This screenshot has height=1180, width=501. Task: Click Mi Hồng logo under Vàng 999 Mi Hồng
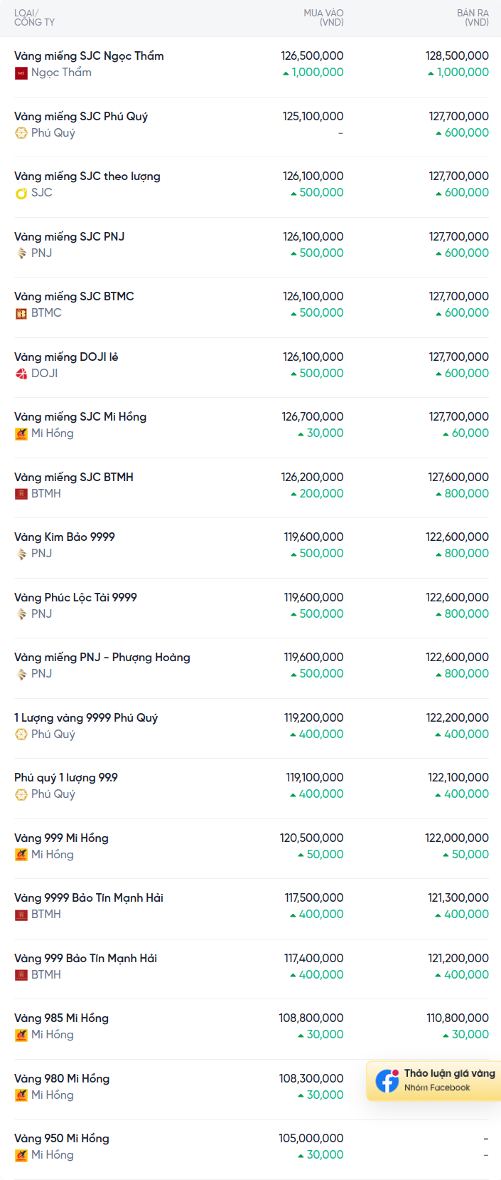click(x=21, y=855)
